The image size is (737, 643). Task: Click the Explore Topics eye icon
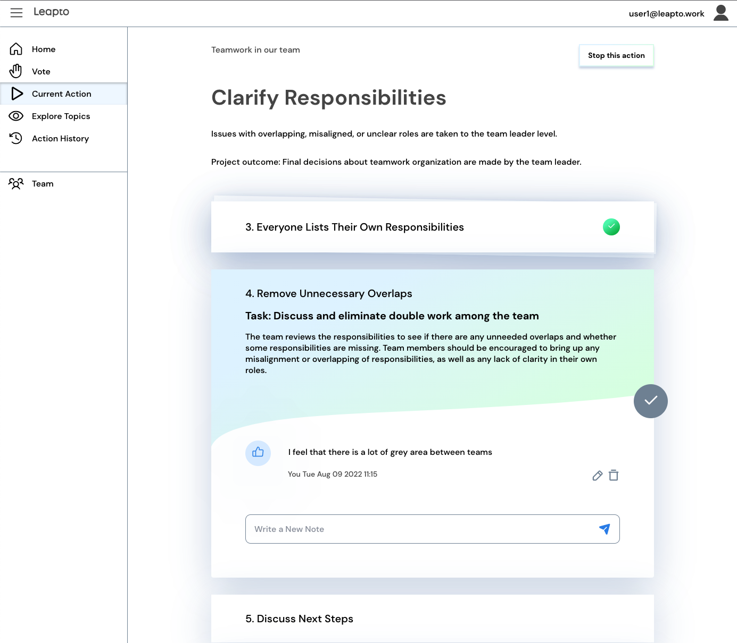tap(16, 116)
